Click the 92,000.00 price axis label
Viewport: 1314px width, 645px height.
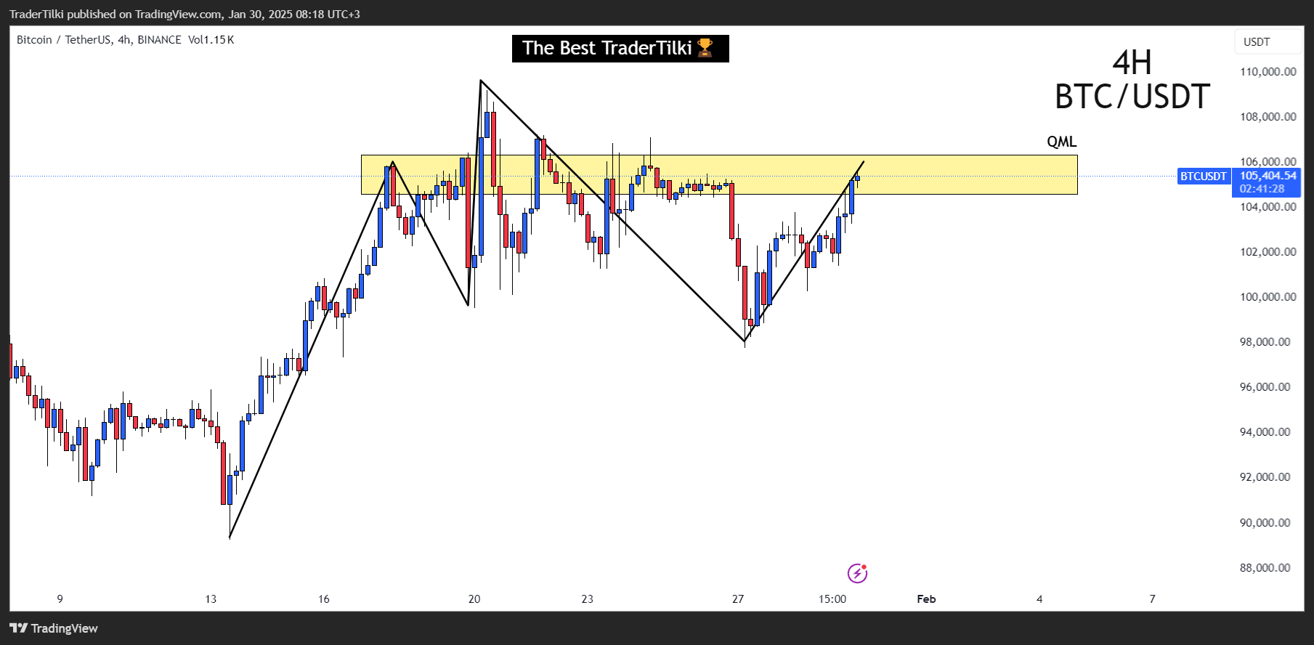click(x=1265, y=477)
